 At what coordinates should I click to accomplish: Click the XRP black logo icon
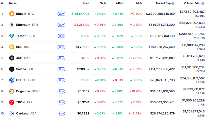tap(12, 58)
